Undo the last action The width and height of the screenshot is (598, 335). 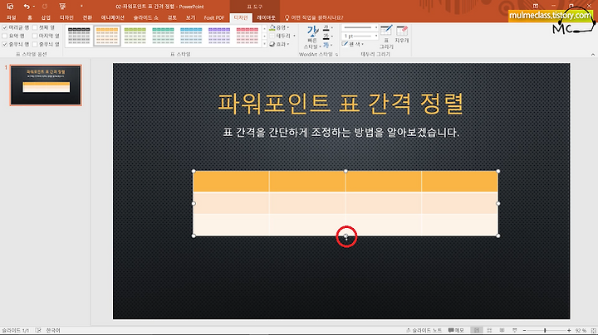click(x=26, y=7)
